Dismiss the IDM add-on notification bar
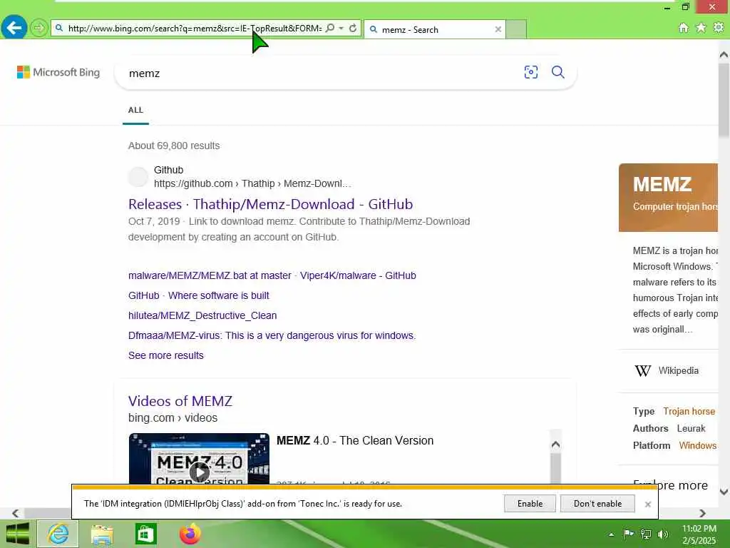730x548 pixels. 647,504
